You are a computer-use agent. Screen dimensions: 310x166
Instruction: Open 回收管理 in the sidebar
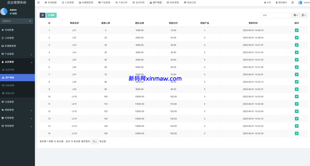(17, 85)
